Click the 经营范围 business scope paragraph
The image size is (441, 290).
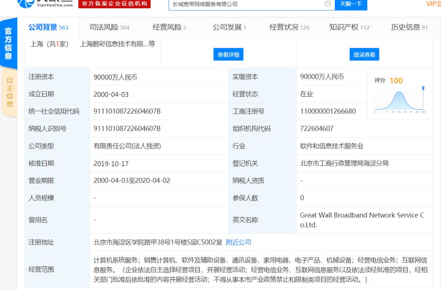261,270
